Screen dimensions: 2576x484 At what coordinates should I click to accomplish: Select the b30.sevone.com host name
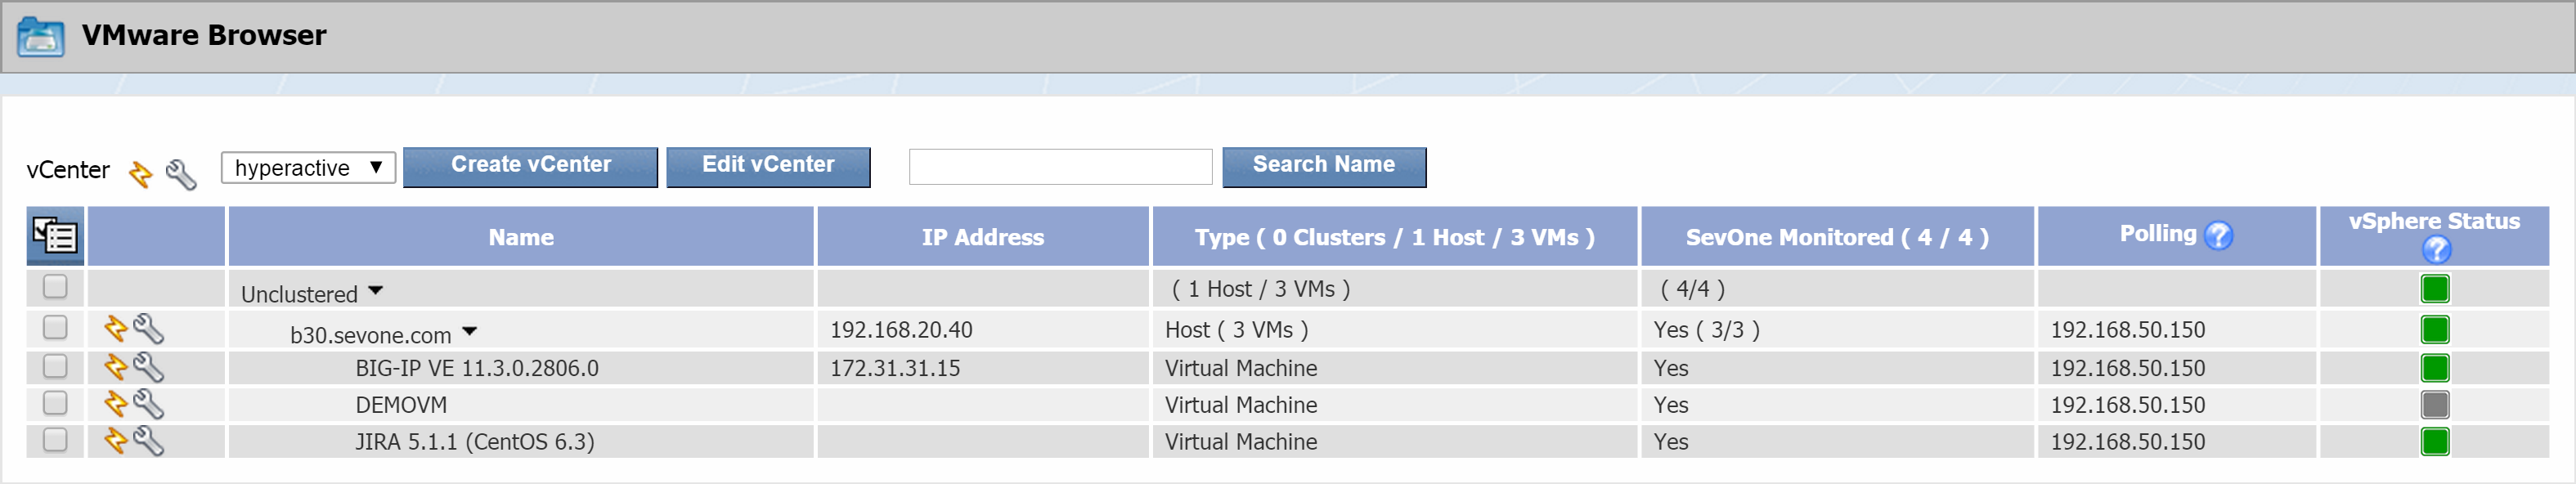pyautogui.click(x=371, y=336)
